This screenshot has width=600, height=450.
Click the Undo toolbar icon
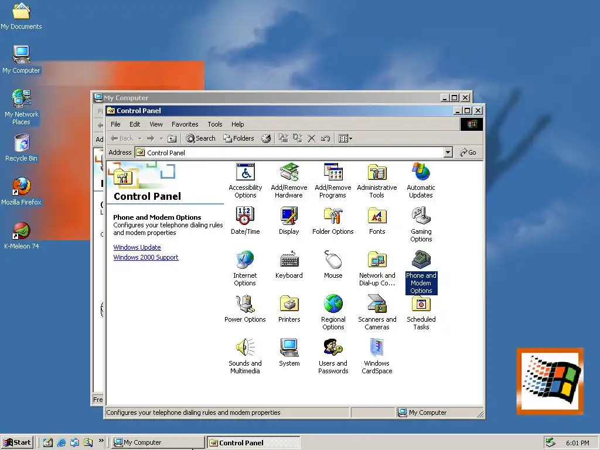(326, 138)
